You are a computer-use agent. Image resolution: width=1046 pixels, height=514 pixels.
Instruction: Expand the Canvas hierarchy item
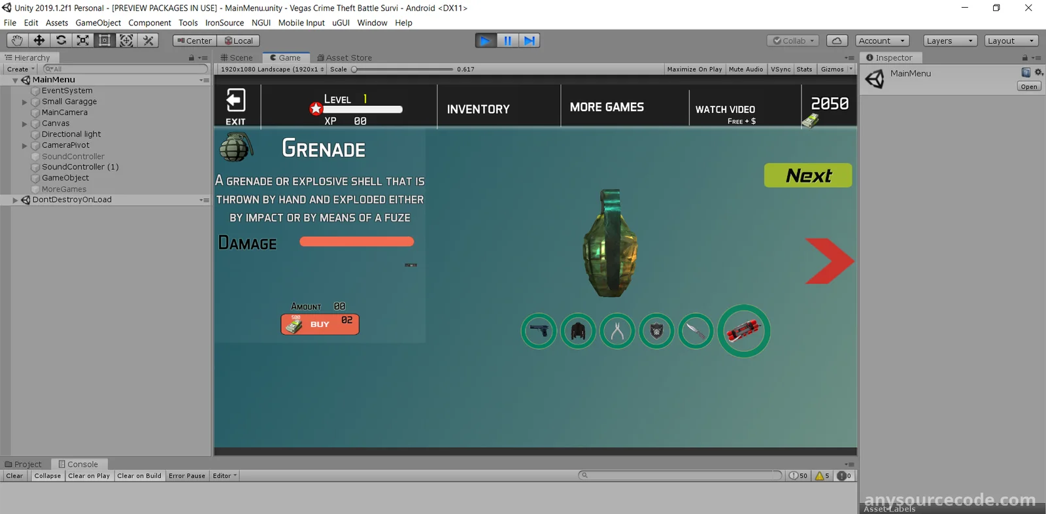coord(25,124)
